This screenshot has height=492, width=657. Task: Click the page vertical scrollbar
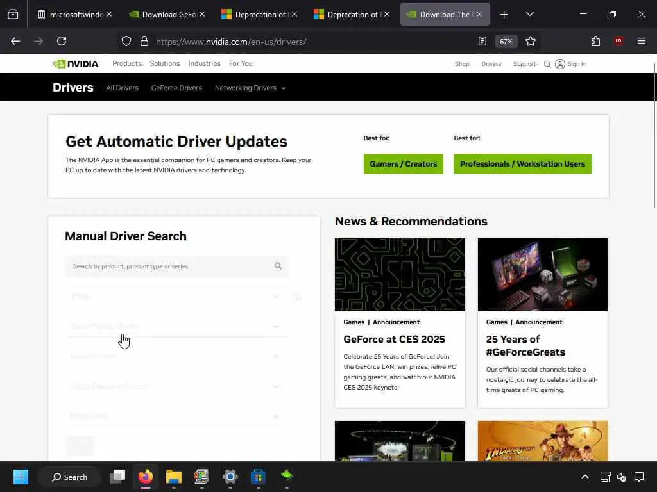pyautogui.click(x=654, y=135)
